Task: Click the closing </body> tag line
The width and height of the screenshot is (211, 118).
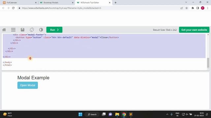Action: click(7, 62)
